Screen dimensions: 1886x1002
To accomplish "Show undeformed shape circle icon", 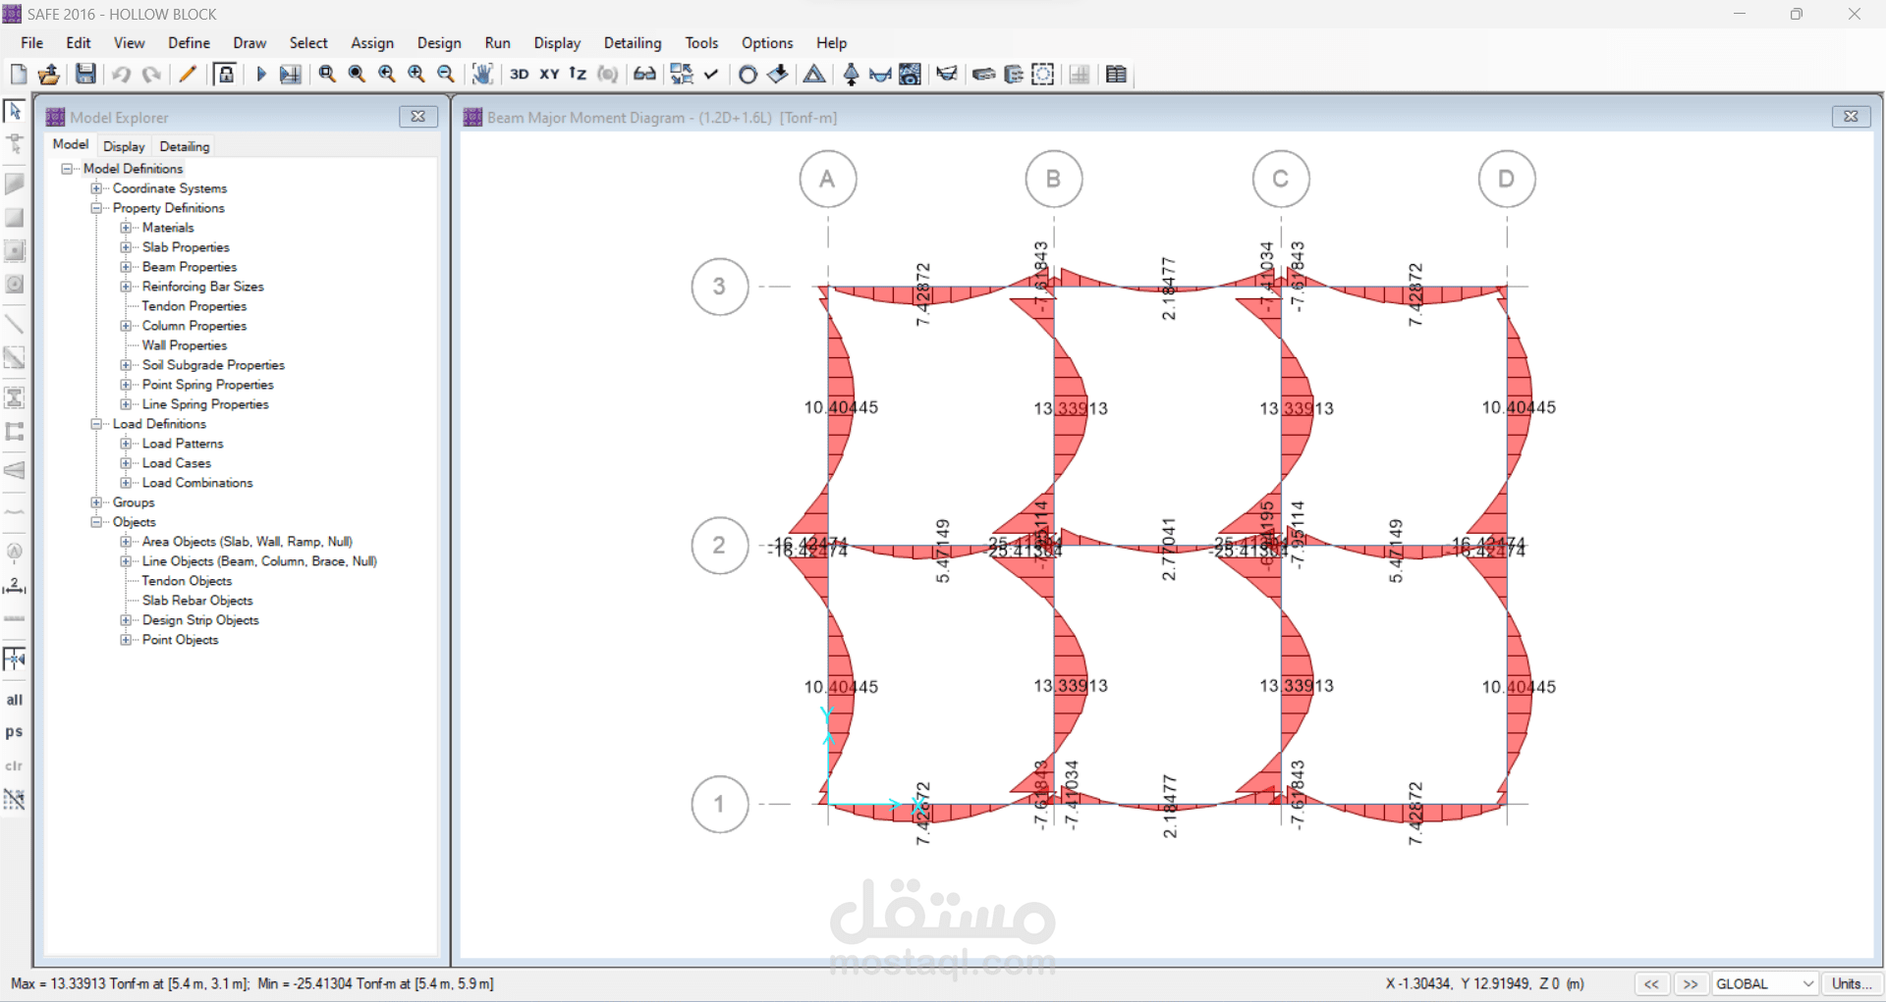I will tap(748, 75).
